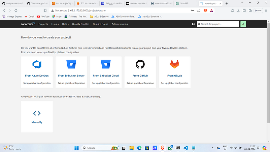Open the Brave Wallet icon
The width and height of the screenshot is (270, 152).
(250, 10)
